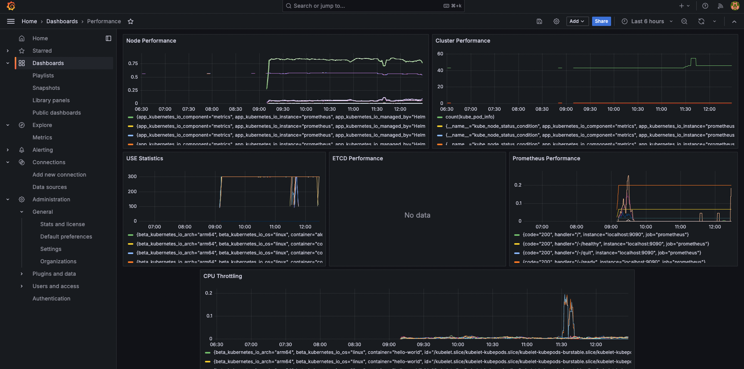This screenshot has width=744, height=369.
Task: Click handler="/-/healthy" legend series color
Action: [517, 244]
